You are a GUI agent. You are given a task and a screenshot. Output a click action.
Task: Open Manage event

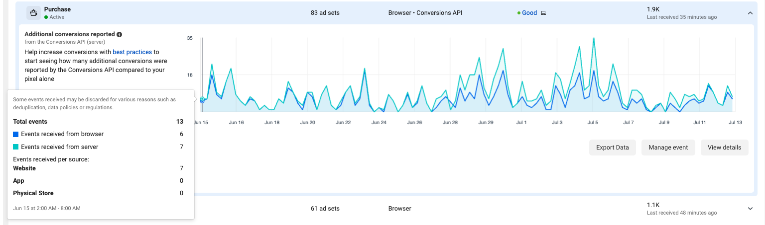pos(668,148)
